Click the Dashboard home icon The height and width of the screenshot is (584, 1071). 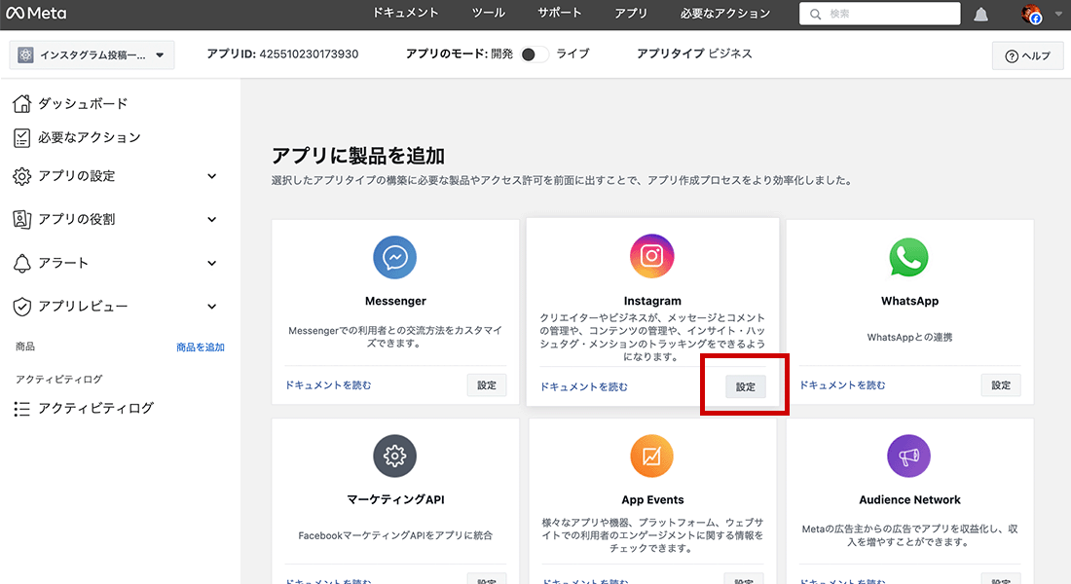pos(21,103)
